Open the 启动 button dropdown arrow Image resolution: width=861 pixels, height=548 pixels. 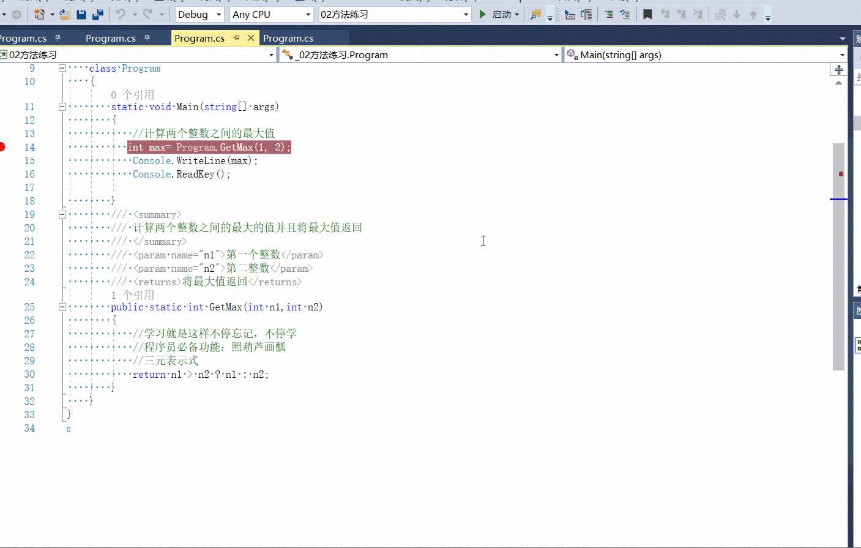point(517,14)
